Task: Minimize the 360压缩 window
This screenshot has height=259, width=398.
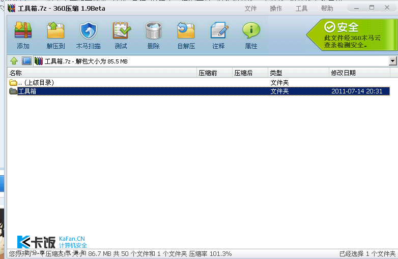Action: click(357, 8)
